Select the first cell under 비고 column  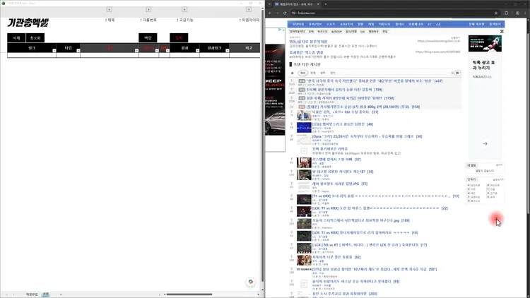point(245,55)
